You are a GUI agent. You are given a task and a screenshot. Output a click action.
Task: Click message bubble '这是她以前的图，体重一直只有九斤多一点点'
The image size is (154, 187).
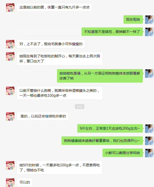(54, 7)
